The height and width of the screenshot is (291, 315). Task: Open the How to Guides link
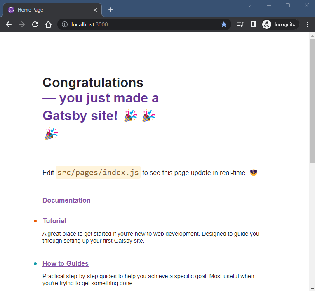click(66, 263)
